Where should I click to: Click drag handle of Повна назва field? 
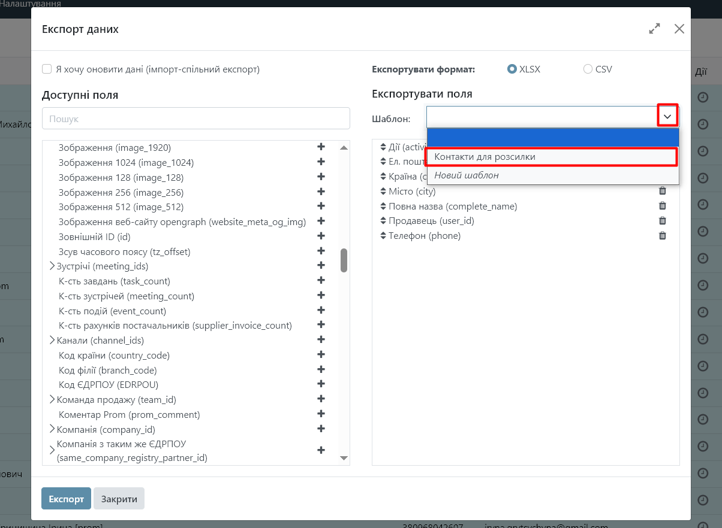[383, 207]
